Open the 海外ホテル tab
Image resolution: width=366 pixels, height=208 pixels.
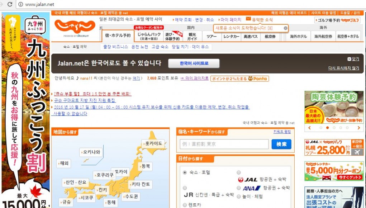click(x=298, y=37)
